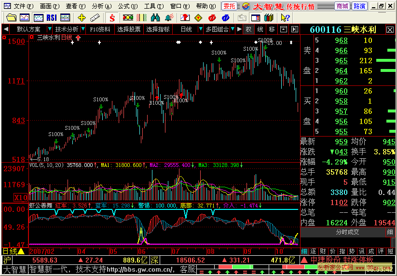397x276 pixels.
Task: Switch to the 逐 tab
Action: tap(314, 251)
